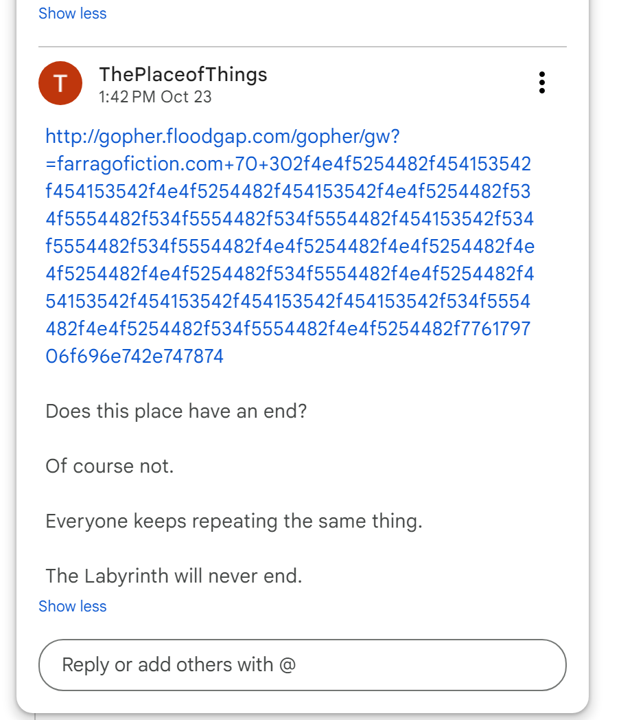Collapse the previous comment with top Show less
This screenshot has width=621, height=720.
point(73,14)
